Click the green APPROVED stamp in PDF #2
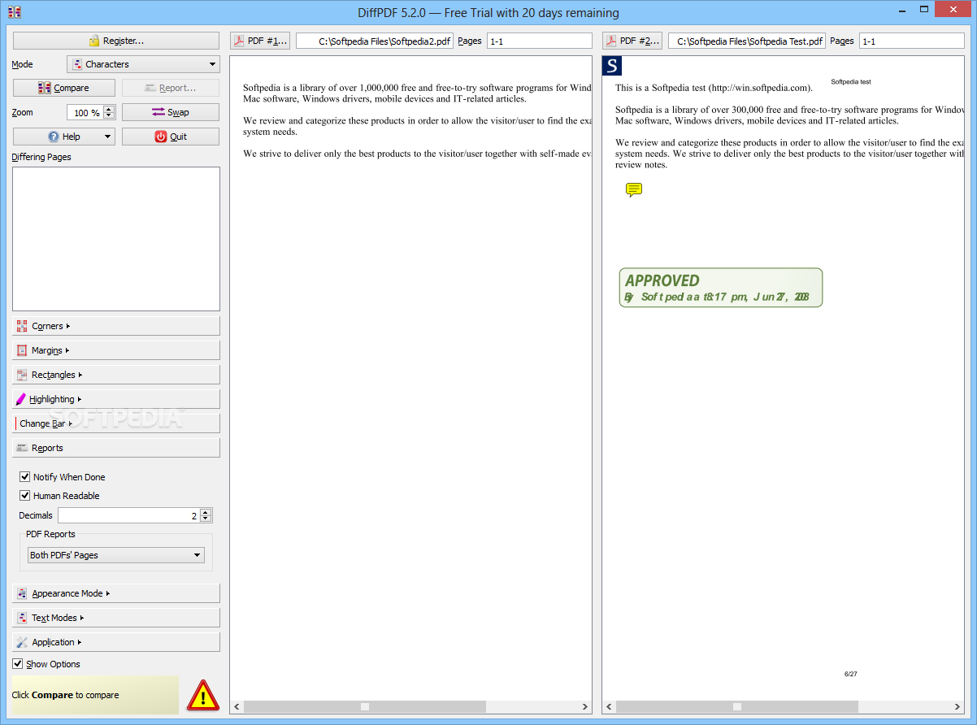The height and width of the screenshot is (725, 977). click(721, 288)
